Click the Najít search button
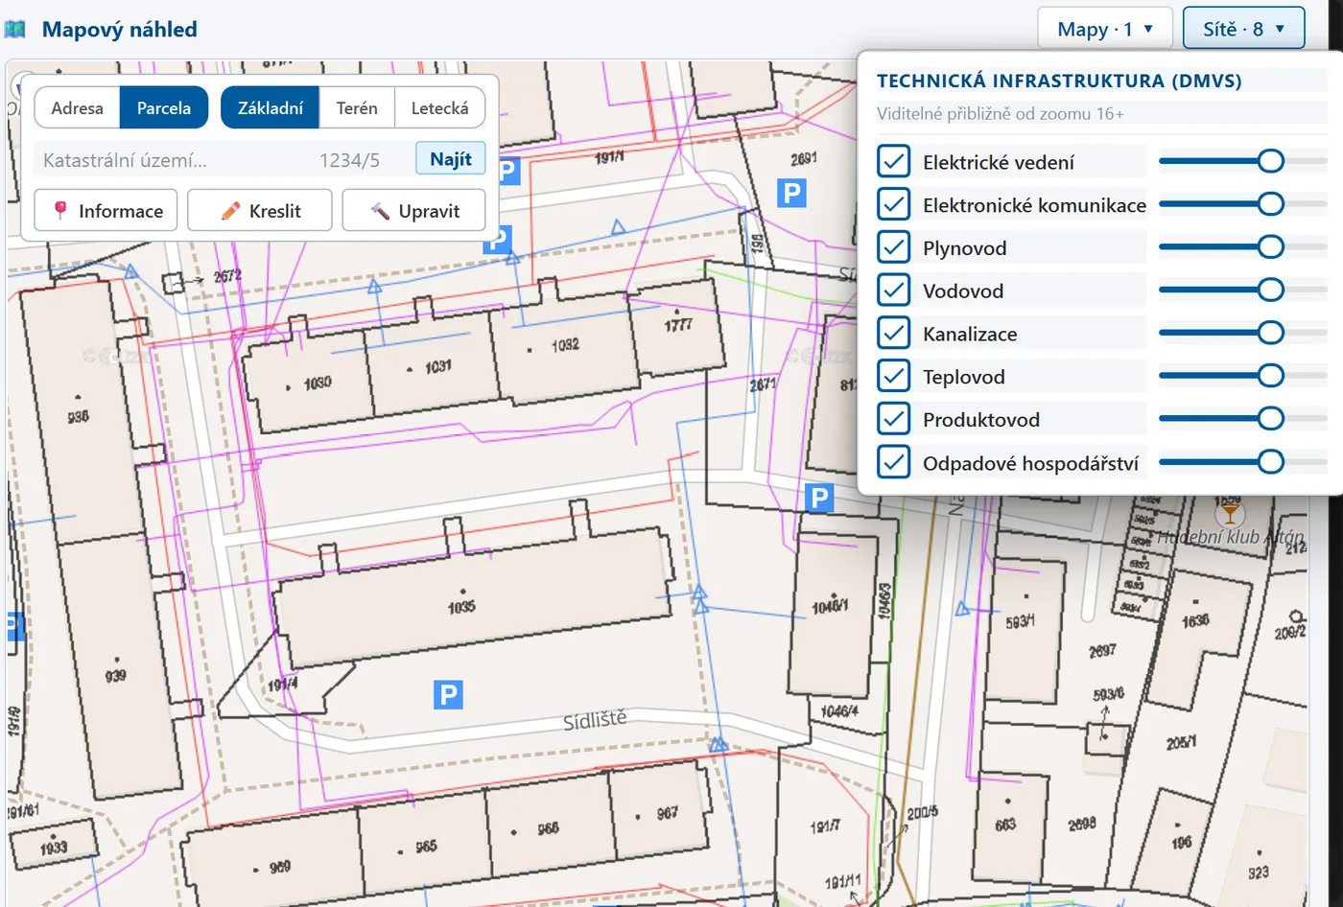Image resolution: width=1343 pixels, height=907 pixels. pyautogui.click(x=451, y=158)
